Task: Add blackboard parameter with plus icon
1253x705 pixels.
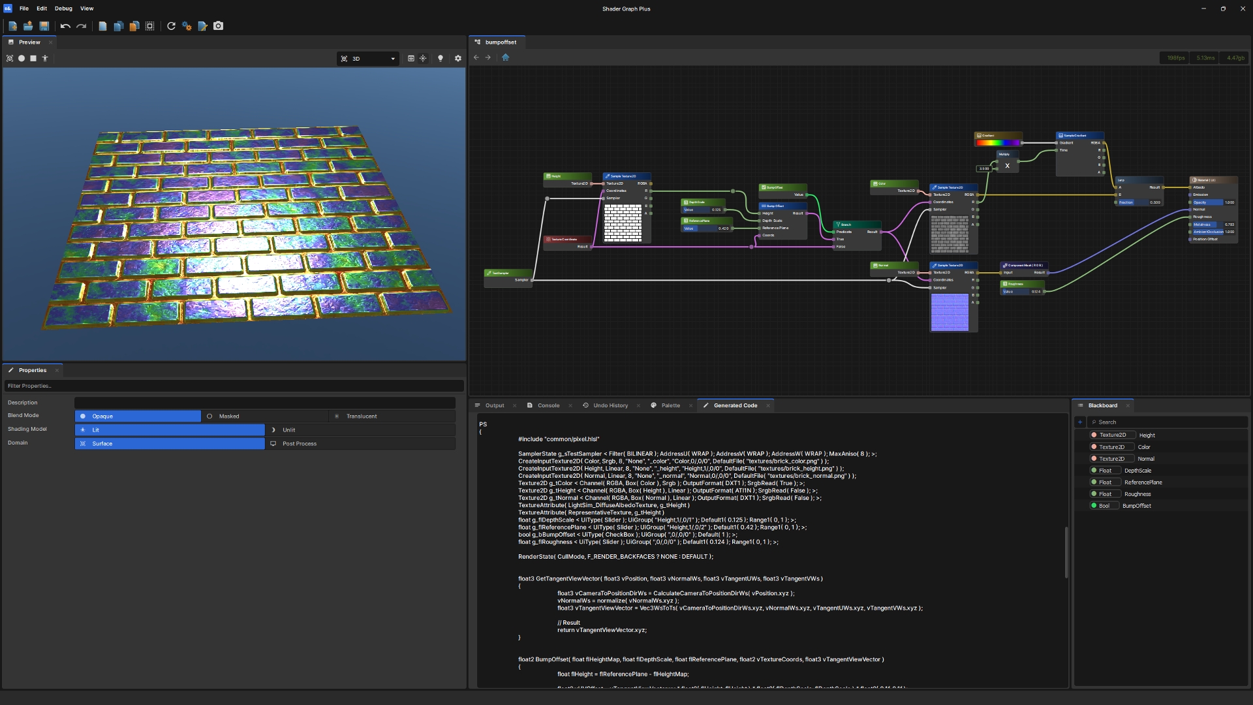Action: click(x=1080, y=422)
